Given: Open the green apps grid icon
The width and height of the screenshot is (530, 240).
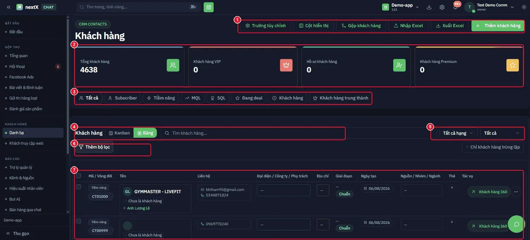Looking at the screenshot, I should point(208,7).
